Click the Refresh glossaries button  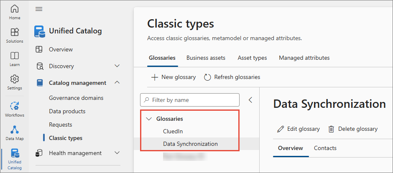tap(232, 77)
